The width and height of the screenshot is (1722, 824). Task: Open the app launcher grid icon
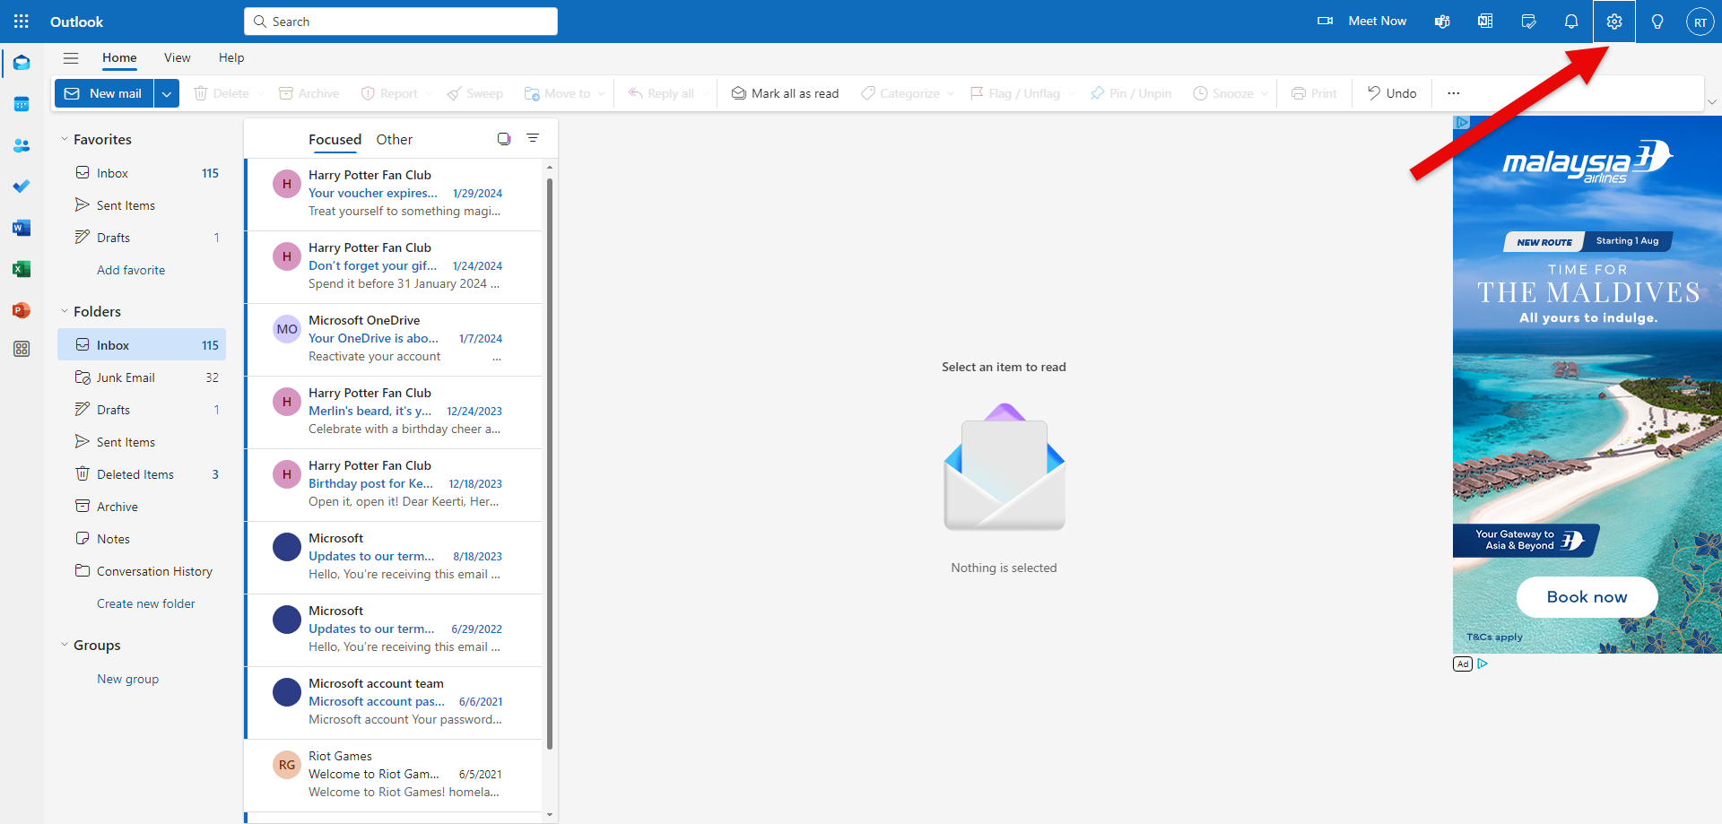tap(22, 22)
